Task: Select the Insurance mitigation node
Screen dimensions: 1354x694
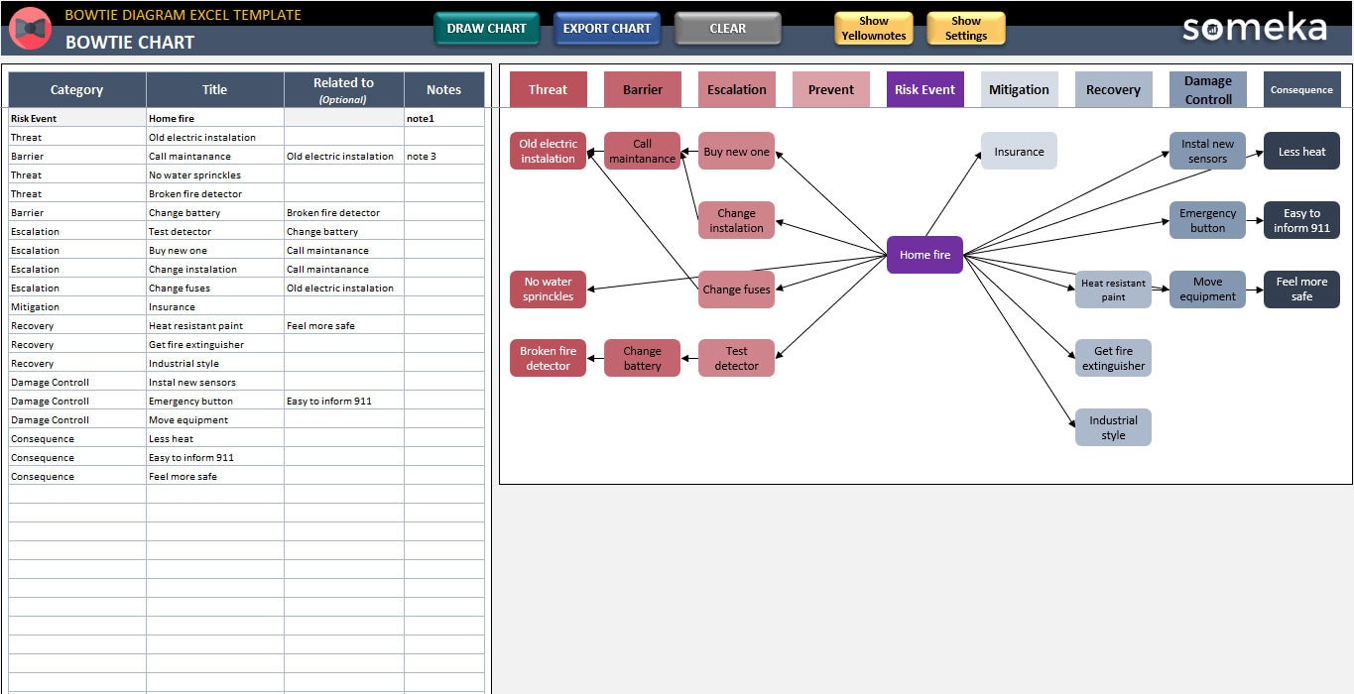Action: pos(1019,152)
